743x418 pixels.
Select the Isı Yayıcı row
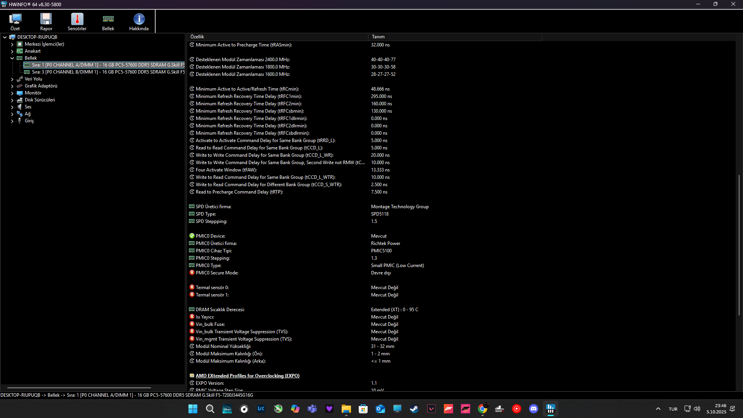pos(461,317)
